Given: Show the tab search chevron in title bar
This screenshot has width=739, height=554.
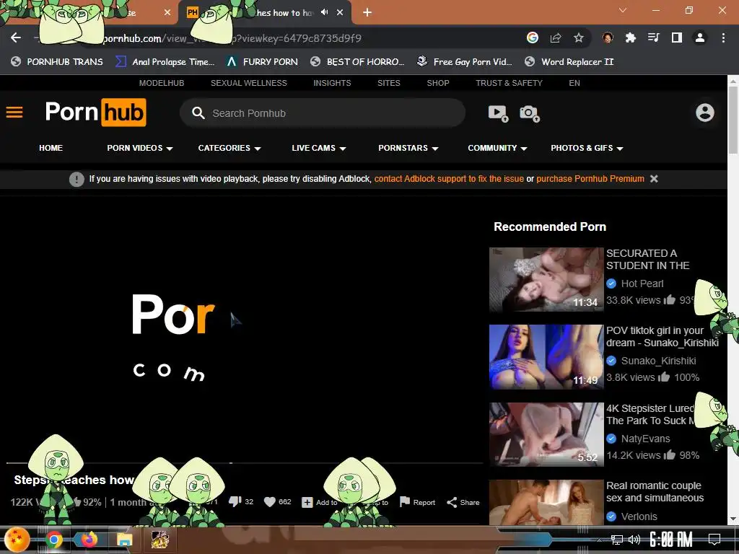Looking at the screenshot, I should (x=623, y=10).
